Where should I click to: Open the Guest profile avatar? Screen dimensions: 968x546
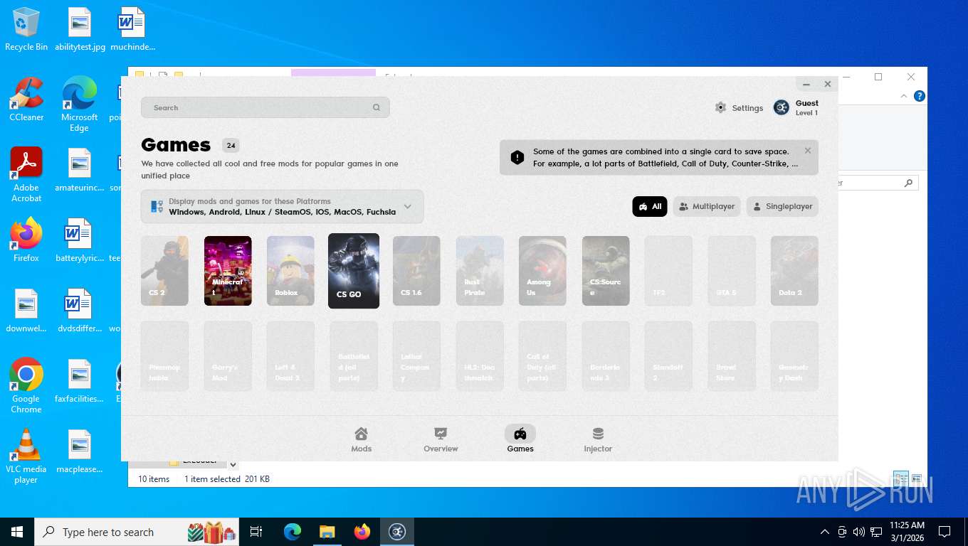782,108
